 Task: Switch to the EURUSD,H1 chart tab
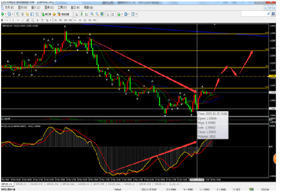click(x=21, y=184)
